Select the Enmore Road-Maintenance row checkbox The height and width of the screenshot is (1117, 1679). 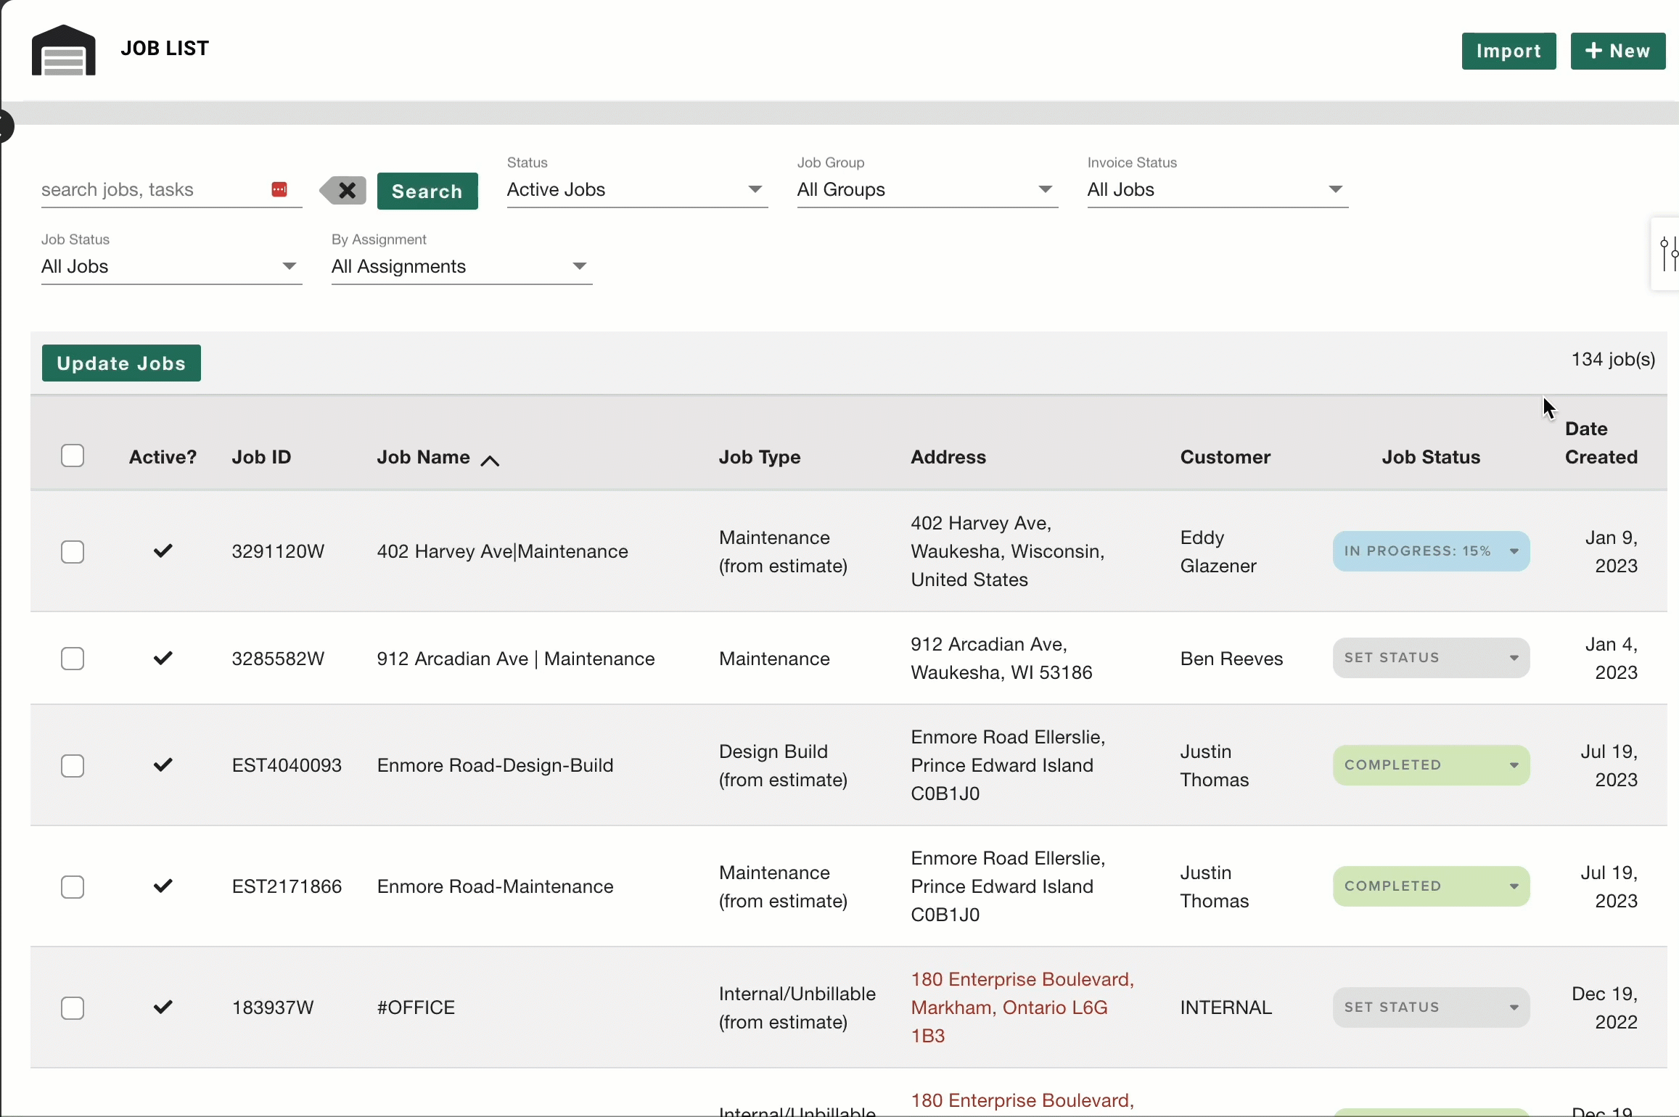[73, 887]
